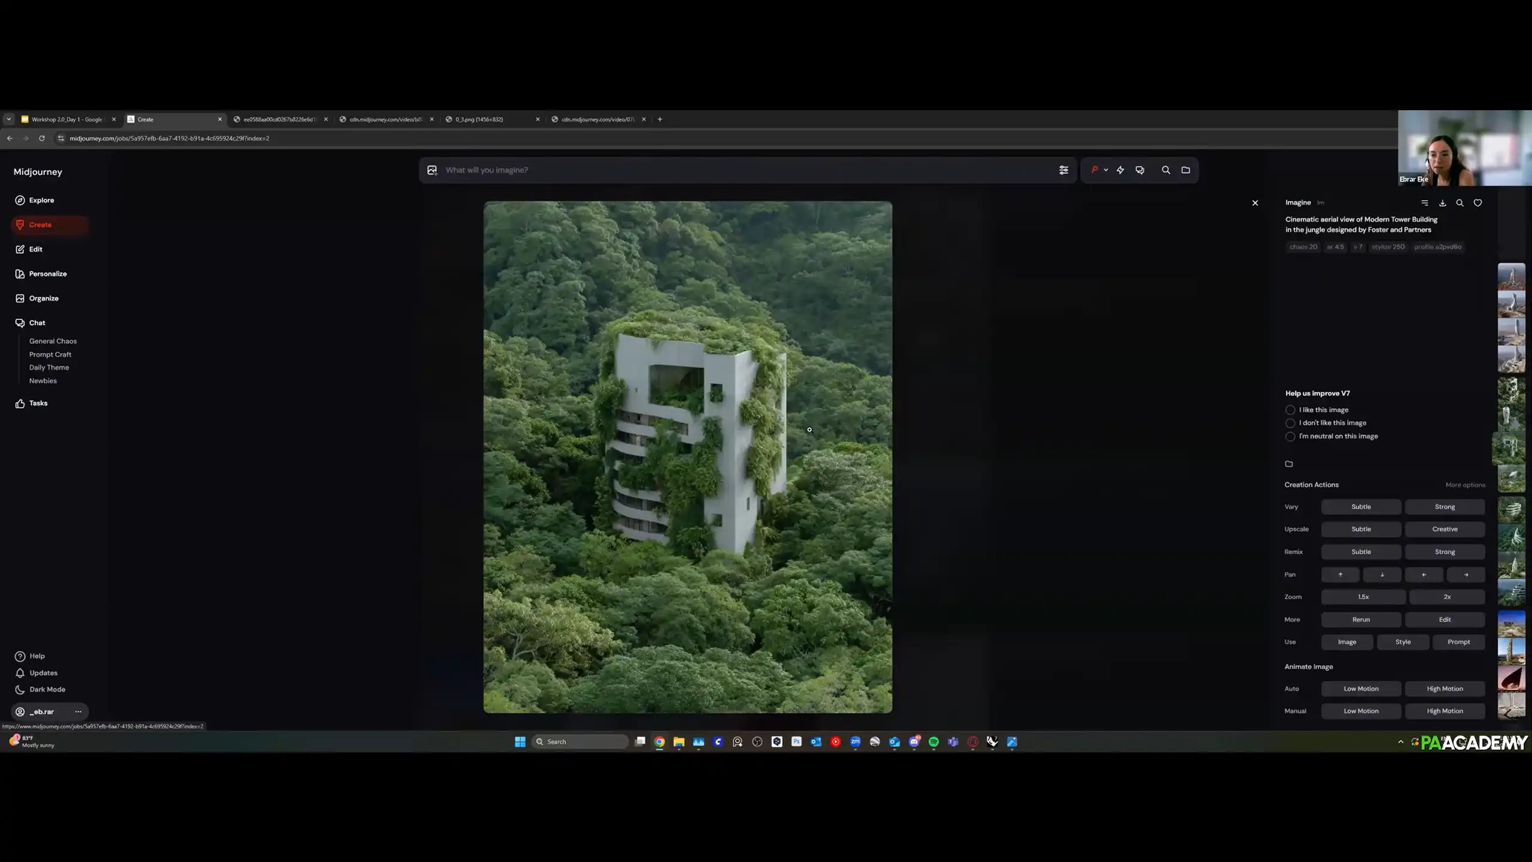Viewport: 1532px width, 862px height.
Task: Select 'I like this image' radio
Action: [x=1290, y=410]
